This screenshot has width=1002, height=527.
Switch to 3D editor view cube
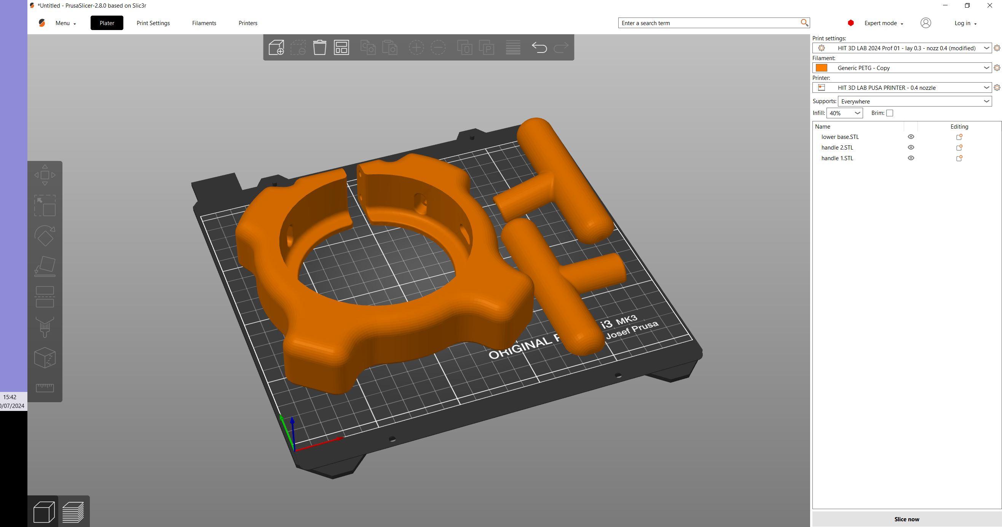click(43, 511)
